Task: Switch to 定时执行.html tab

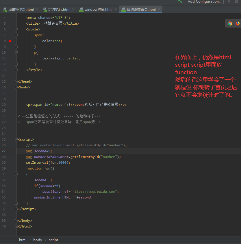Action: pyautogui.click(x=59, y=10)
